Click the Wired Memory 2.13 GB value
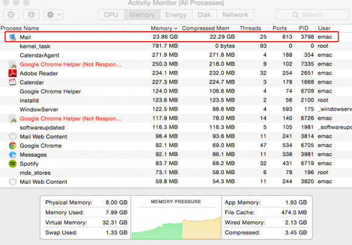Image resolution: width=352 pixels, height=245 pixels. (296, 223)
